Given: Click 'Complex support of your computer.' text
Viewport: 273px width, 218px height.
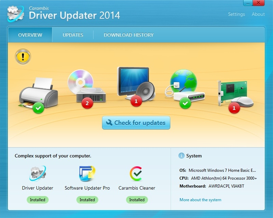Looking at the screenshot, I should [53, 156].
